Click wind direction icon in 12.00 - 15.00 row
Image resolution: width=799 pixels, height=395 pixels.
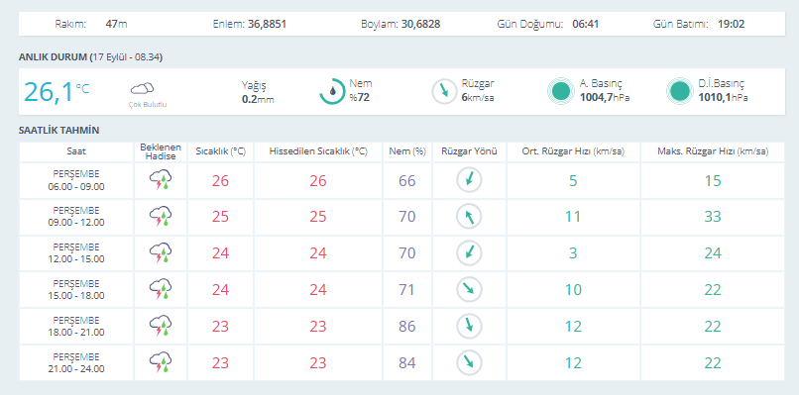pyautogui.click(x=469, y=253)
